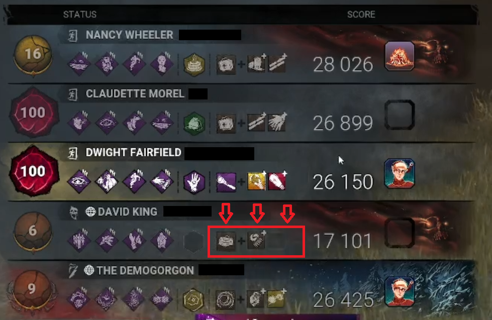This screenshot has height=320, width=492.
Task: Open Dwight Fairfield's avatar portrait
Action: coord(400,173)
